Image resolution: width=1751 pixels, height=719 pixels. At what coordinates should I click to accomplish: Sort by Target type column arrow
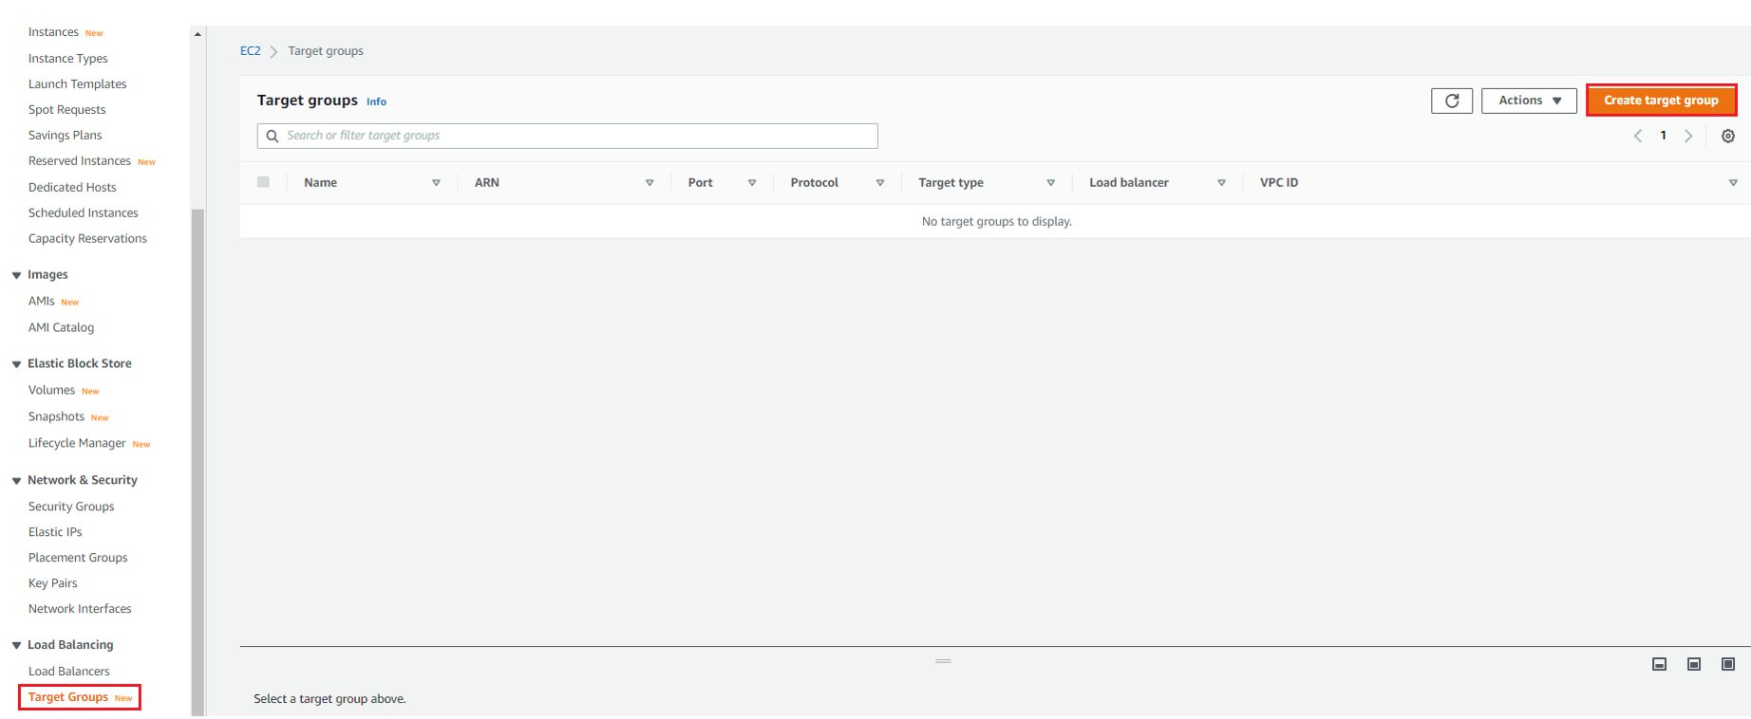point(1050,183)
